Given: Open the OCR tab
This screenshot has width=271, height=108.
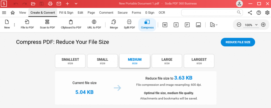Looking at the screenshot, I should [x=162, y=13].
